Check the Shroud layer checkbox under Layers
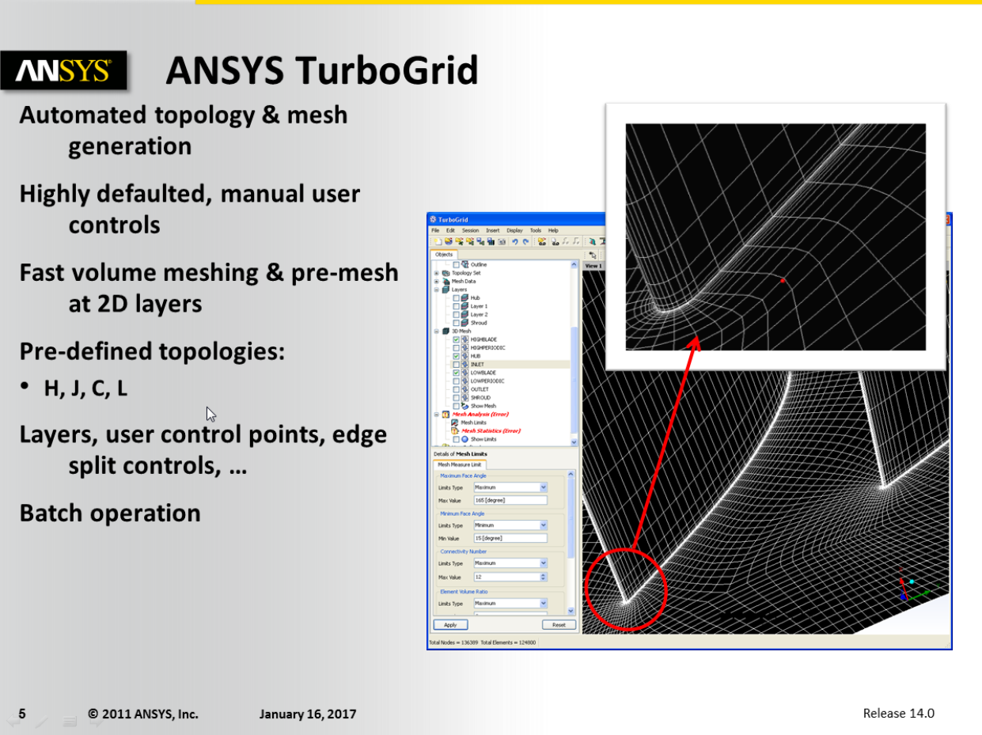Viewport: 982px width, 735px height. coord(456,323)
